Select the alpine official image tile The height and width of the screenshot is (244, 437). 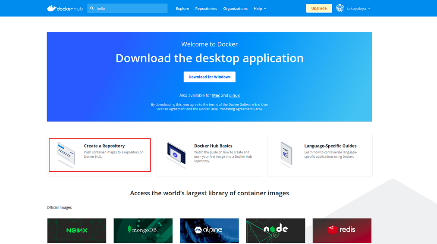209,231
